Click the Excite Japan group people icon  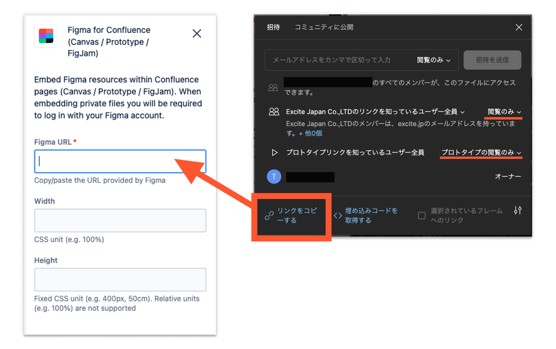coord(274,112)
